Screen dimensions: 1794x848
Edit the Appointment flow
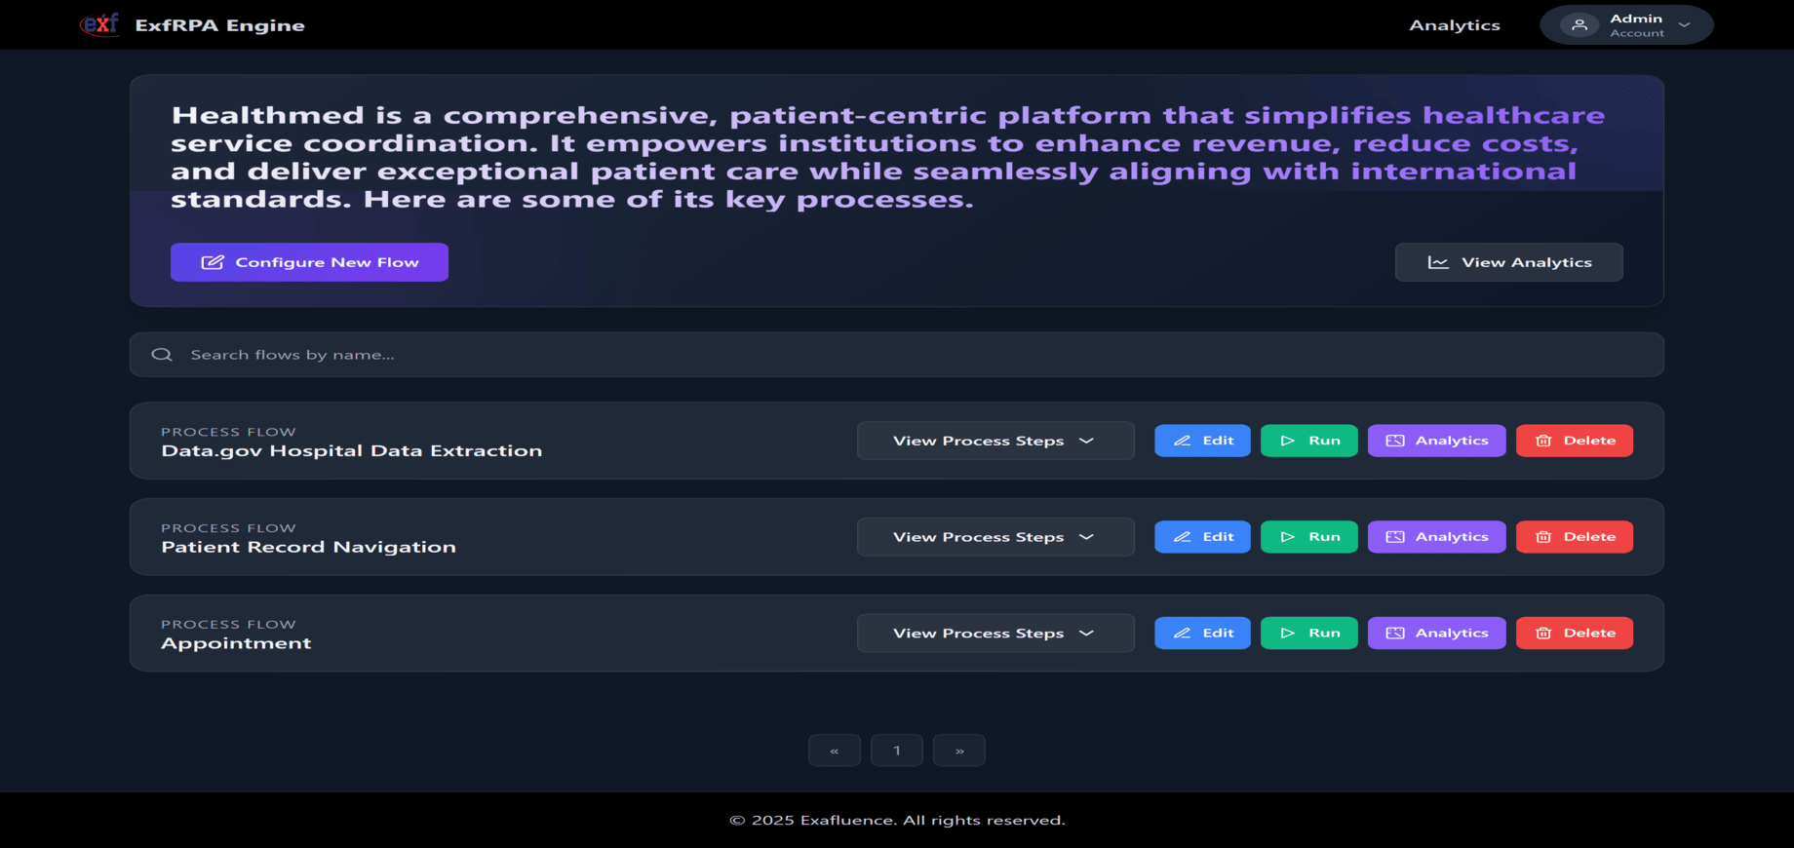[1202, 634]
